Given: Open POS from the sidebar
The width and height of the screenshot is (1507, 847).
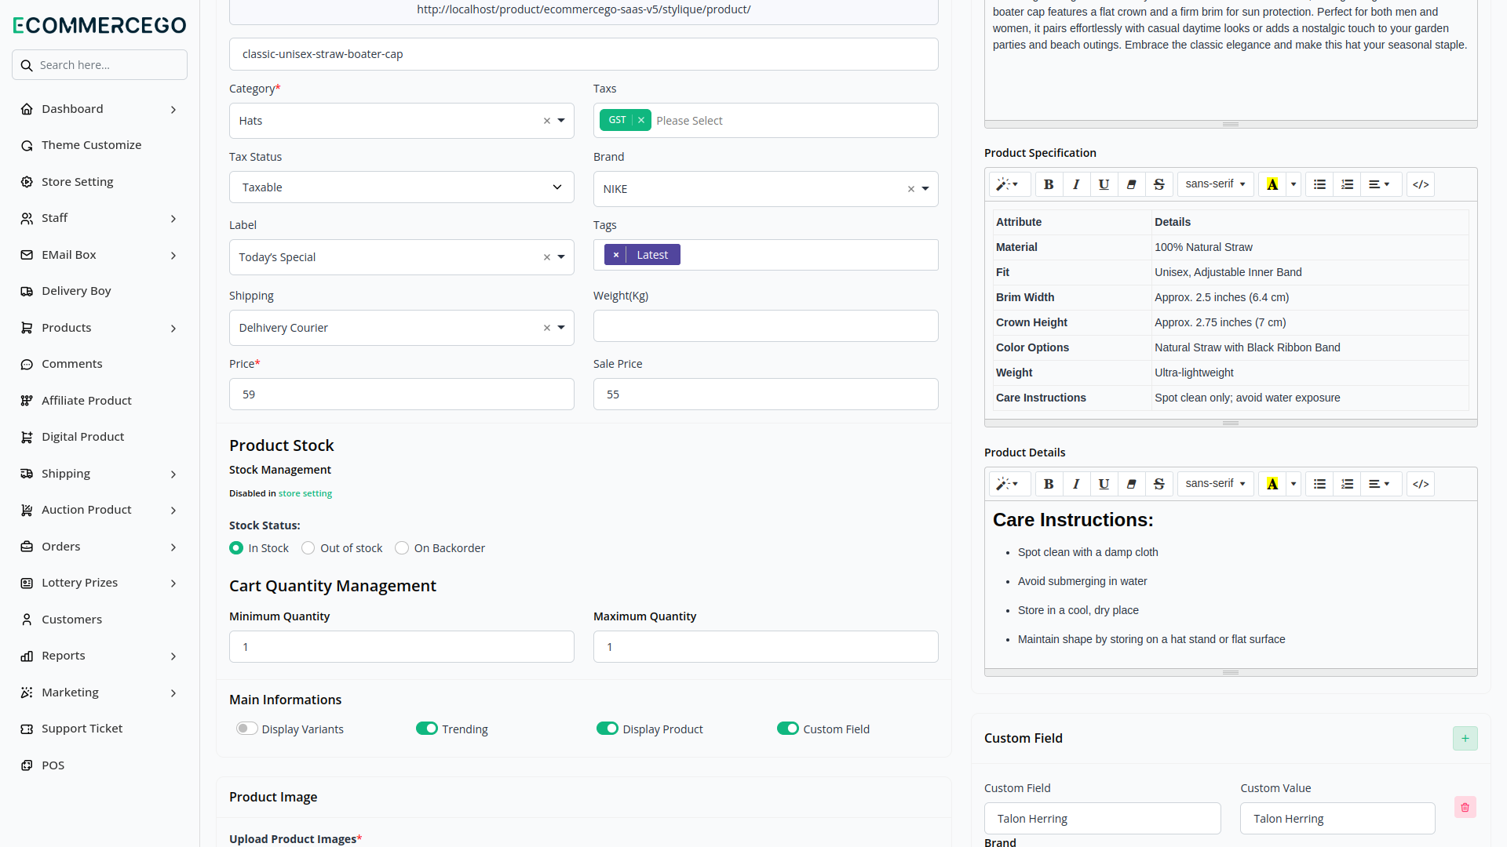Looking at the screenshot, I should click(53, 765).
